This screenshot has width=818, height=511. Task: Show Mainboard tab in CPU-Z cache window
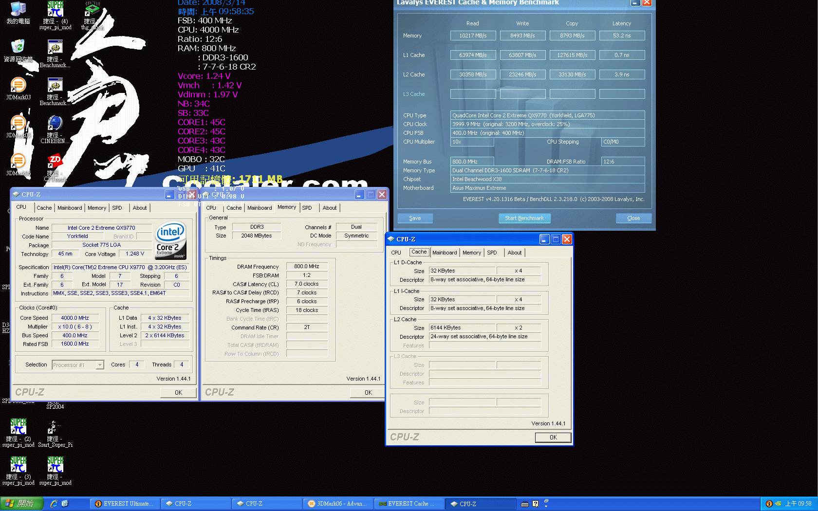pyautogui.click(x=445, y=253)
